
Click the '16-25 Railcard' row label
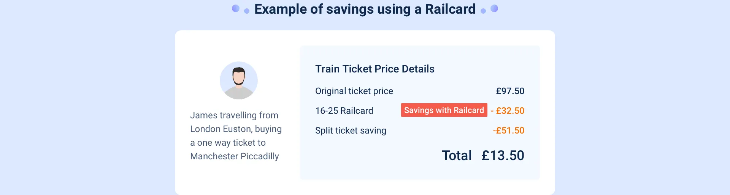point(344,111)
